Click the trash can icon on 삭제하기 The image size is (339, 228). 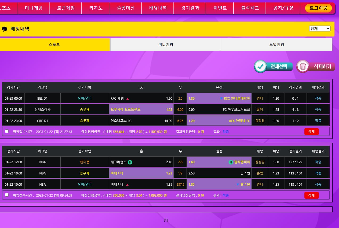(x=303, y=67)
